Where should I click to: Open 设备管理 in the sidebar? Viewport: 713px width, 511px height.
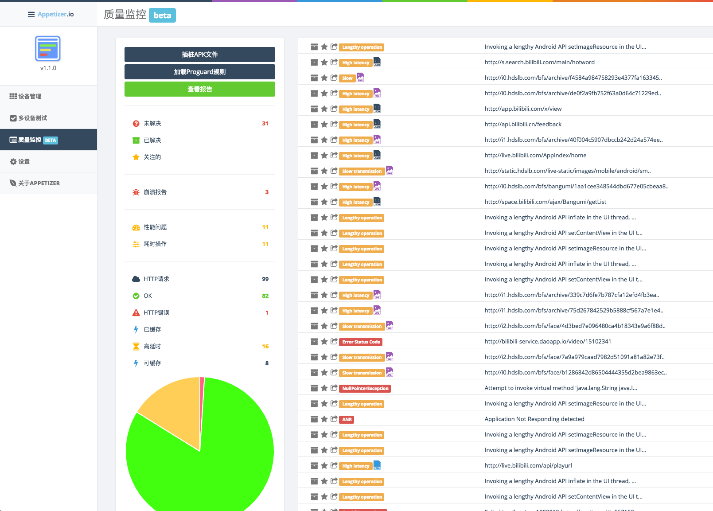(49, 96)
